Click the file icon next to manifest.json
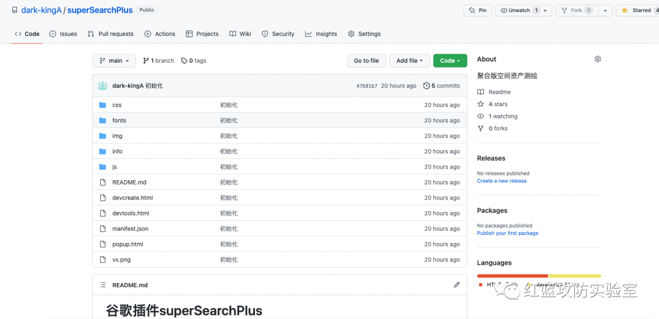 point(103,229)
